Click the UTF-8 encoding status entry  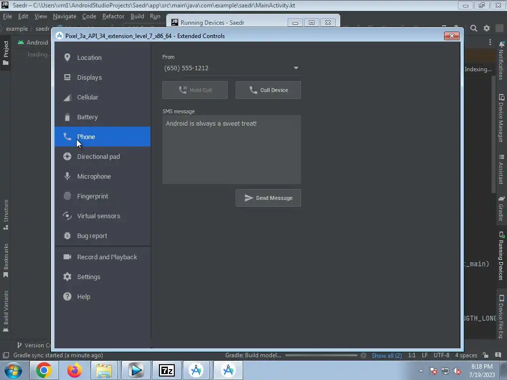tap(441, 355)
